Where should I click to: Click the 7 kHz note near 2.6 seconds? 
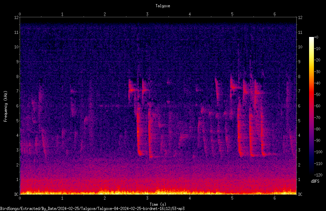[x=131, y=90]
